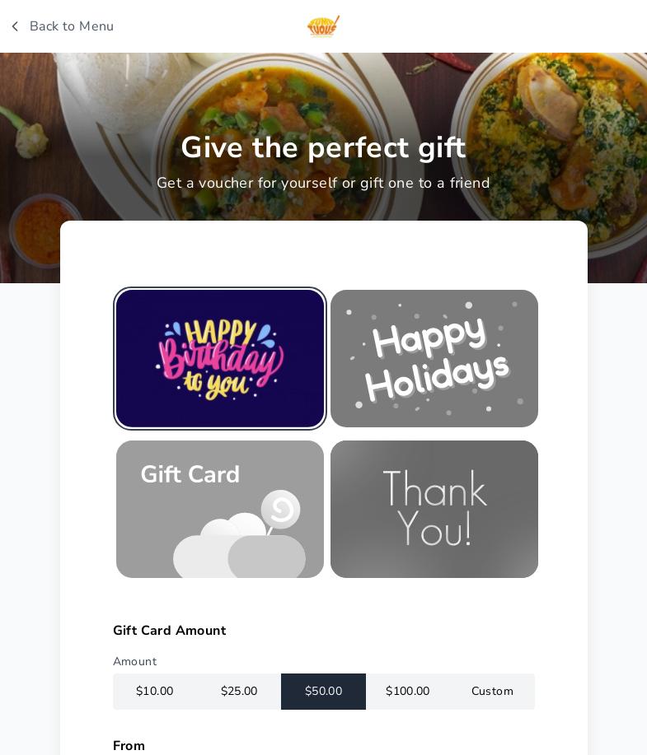Select the Thank You card design
647x755 pixels.
coord(434,509)
